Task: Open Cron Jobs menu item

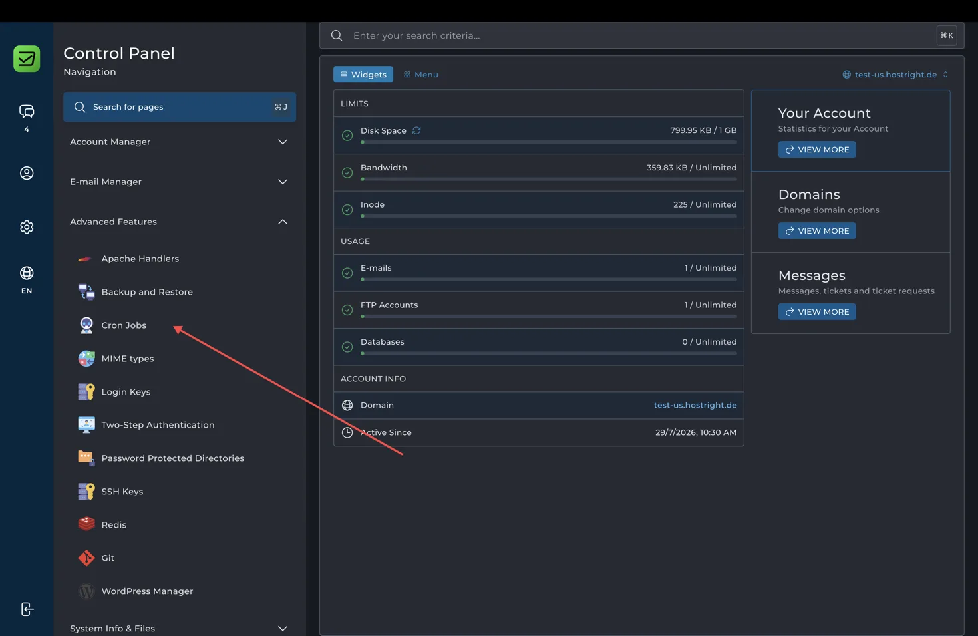Action: (x=124, y=325)
